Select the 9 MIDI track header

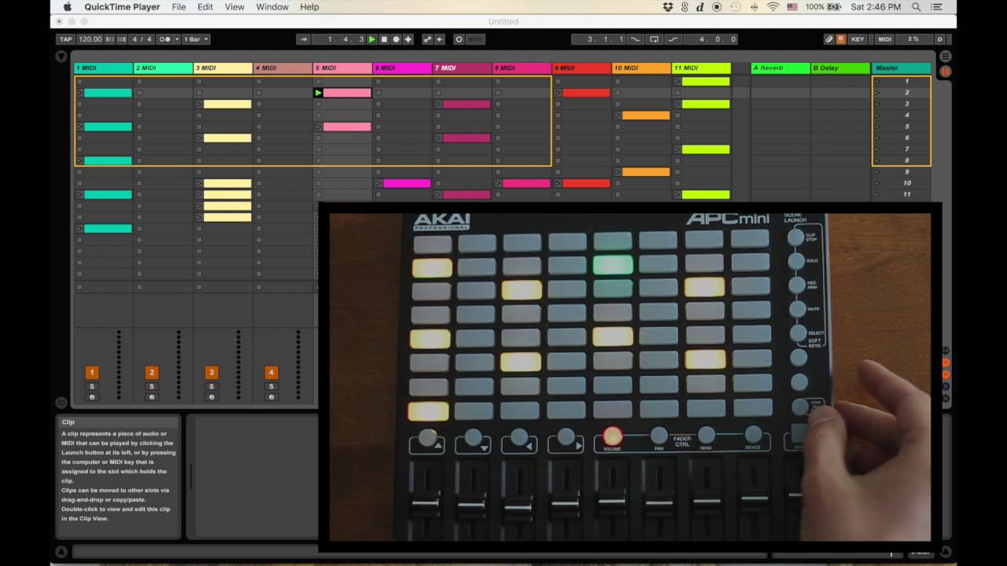click(x=581, y=68)
